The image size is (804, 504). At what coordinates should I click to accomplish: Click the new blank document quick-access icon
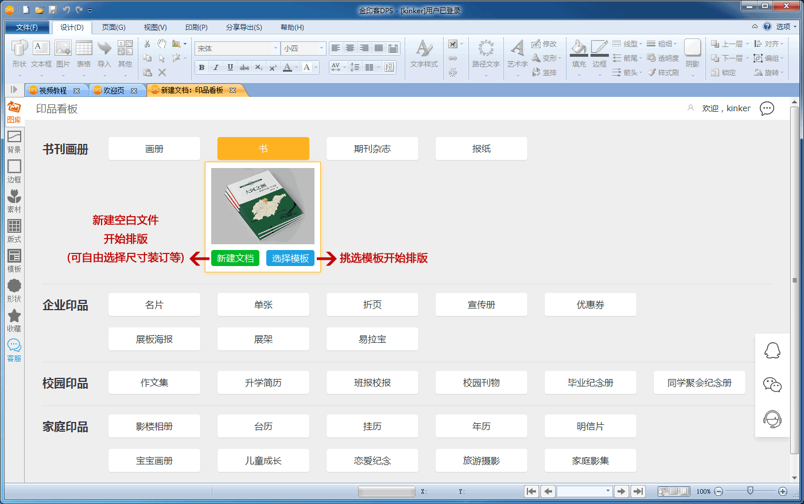coord(26,10)
